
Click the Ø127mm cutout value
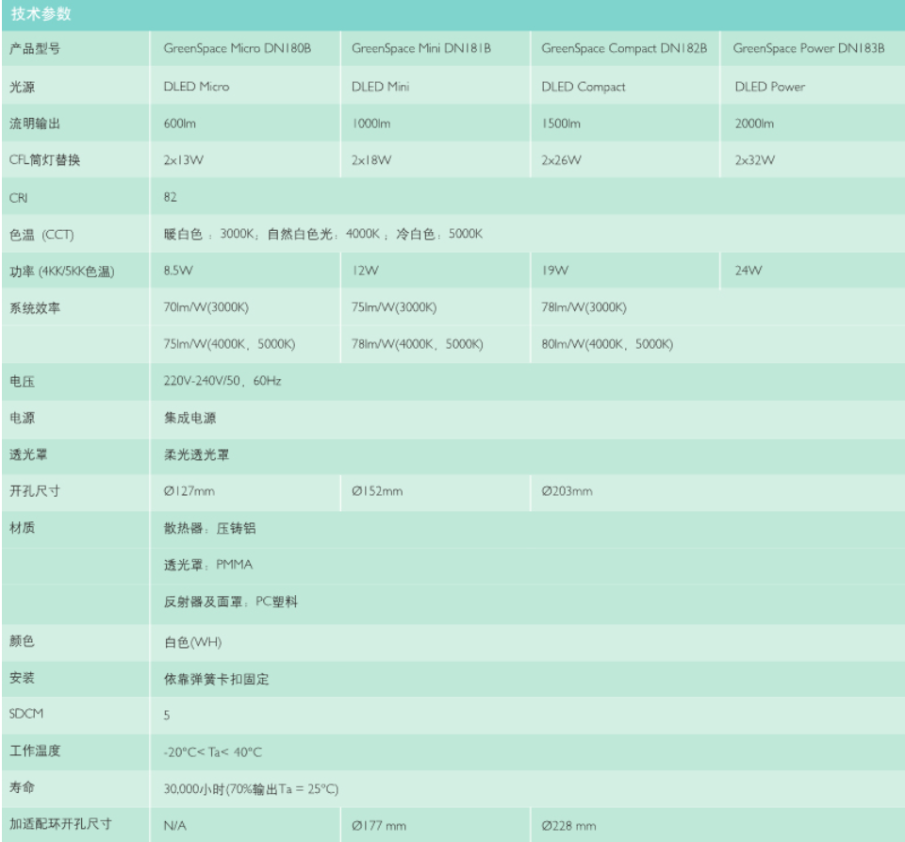click(x=189, y=491)
